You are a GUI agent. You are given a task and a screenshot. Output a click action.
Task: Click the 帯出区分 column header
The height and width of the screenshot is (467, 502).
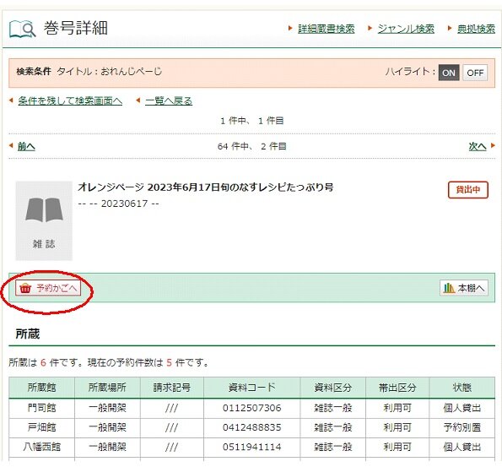(397, 388)
